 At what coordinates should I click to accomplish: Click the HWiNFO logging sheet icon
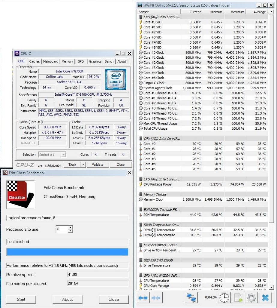pyautogui.click(x=238, y=298)
